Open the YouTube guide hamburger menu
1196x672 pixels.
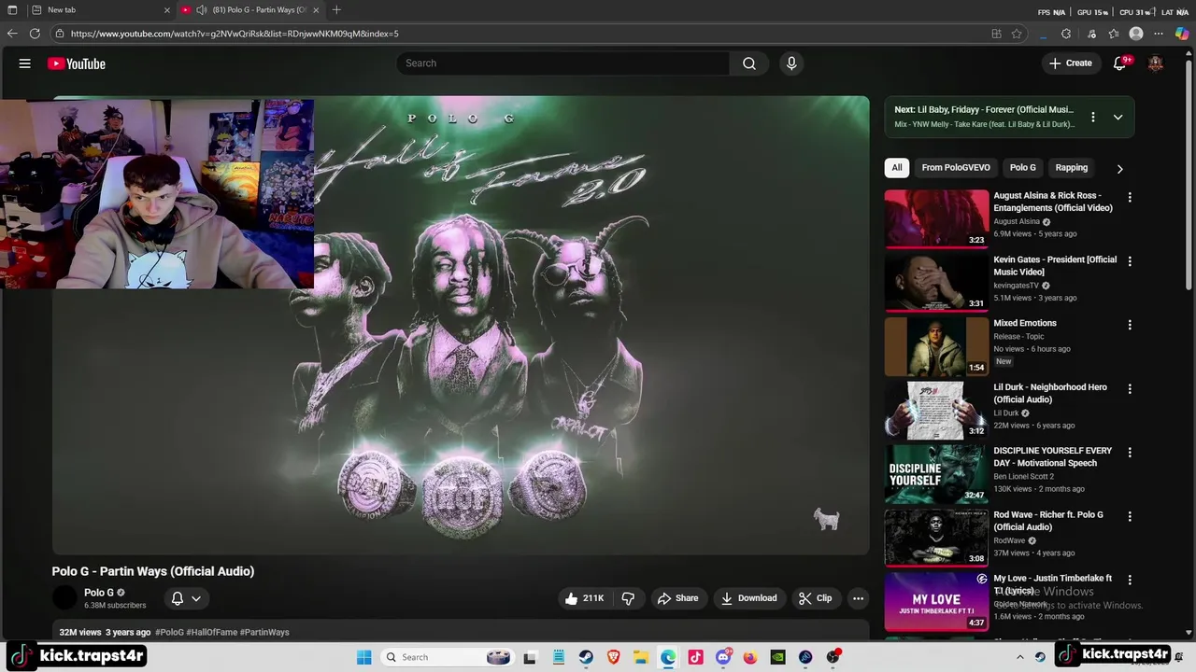(25, 63)
